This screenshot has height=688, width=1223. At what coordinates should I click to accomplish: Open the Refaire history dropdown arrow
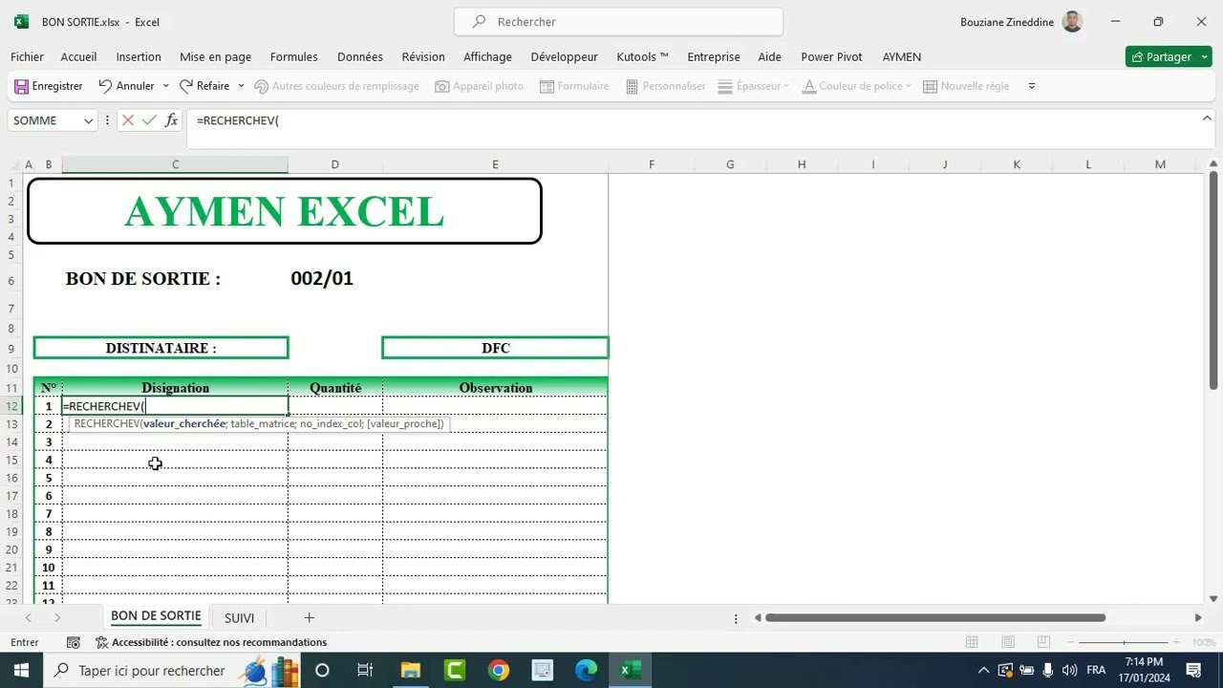coord(241,86)
